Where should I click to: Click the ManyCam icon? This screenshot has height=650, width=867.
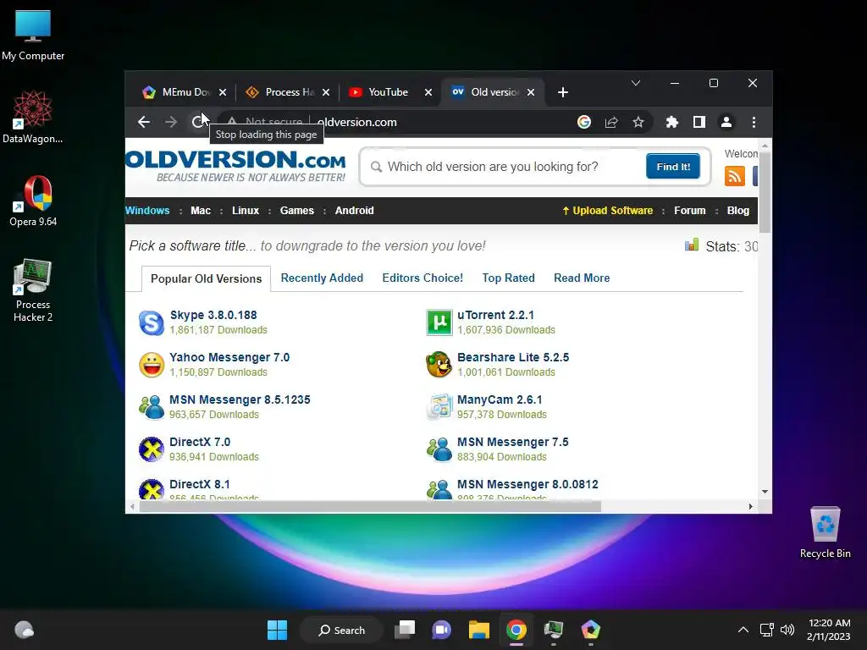pyautogui.click(x=439, y=407)
